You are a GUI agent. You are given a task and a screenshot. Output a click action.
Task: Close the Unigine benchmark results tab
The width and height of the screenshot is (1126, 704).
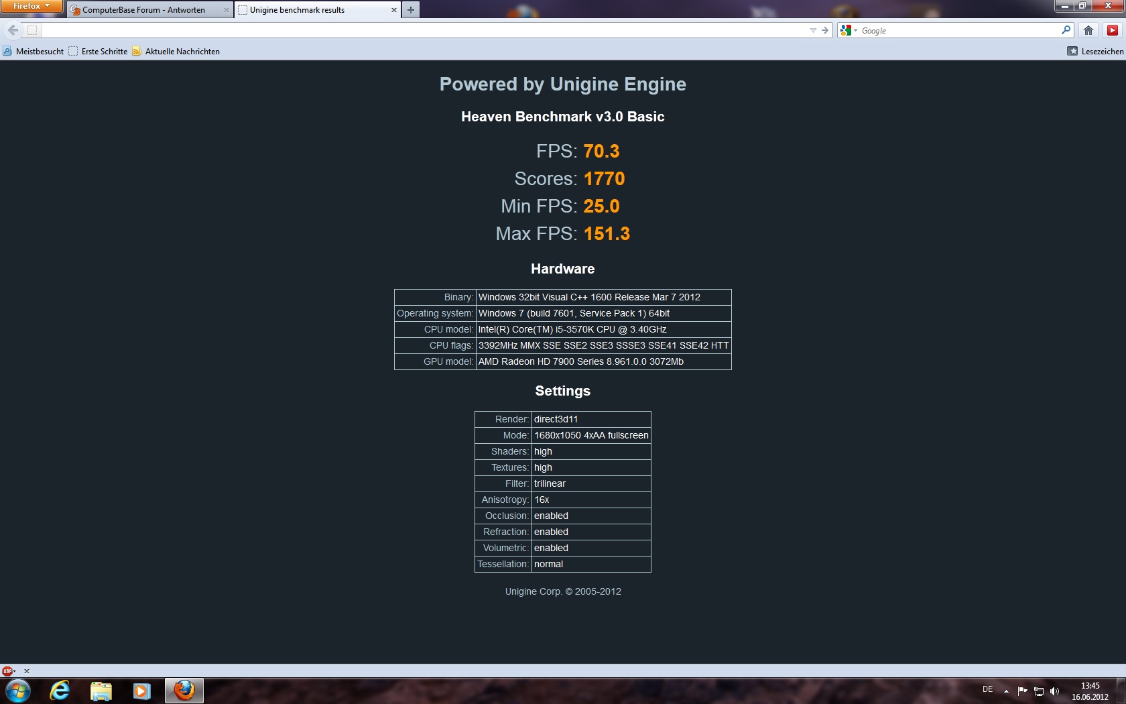pyautogui.click(x=393, y=10)
